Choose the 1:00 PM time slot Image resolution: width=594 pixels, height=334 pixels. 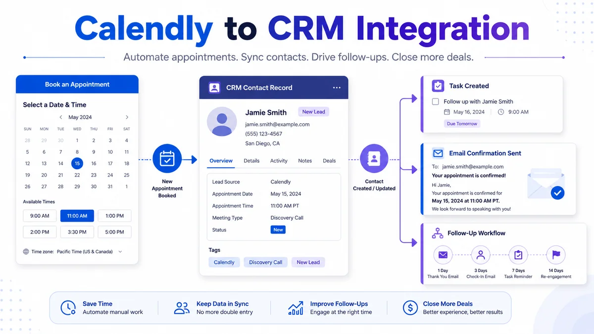click(114, 216)
